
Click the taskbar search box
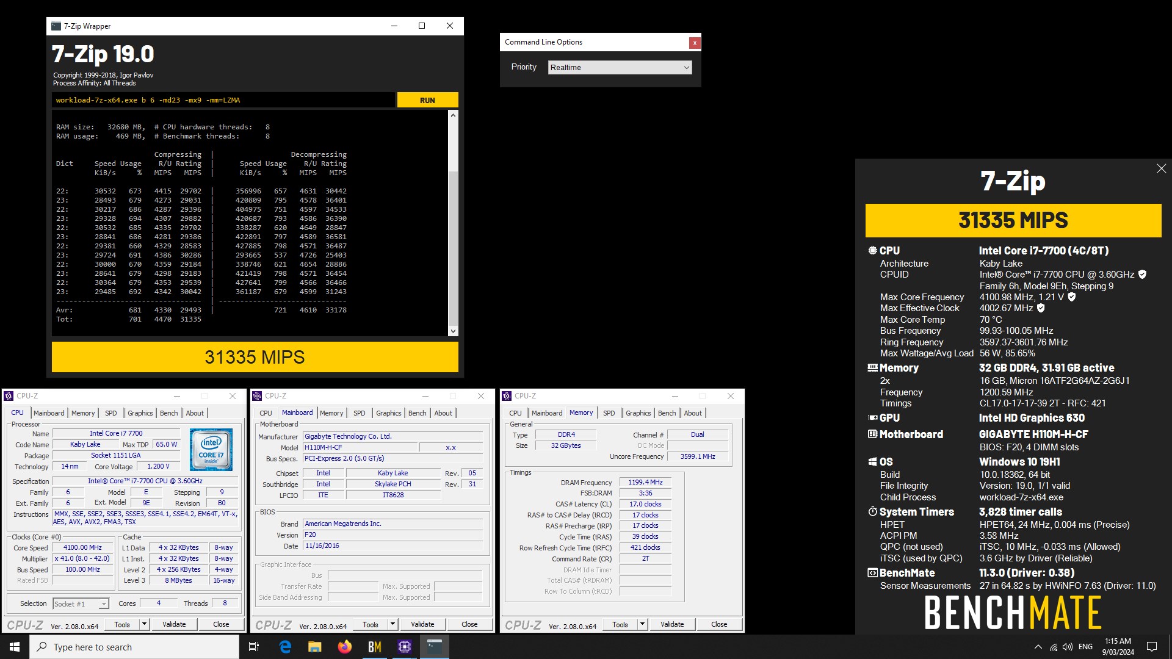pos(134,647)
